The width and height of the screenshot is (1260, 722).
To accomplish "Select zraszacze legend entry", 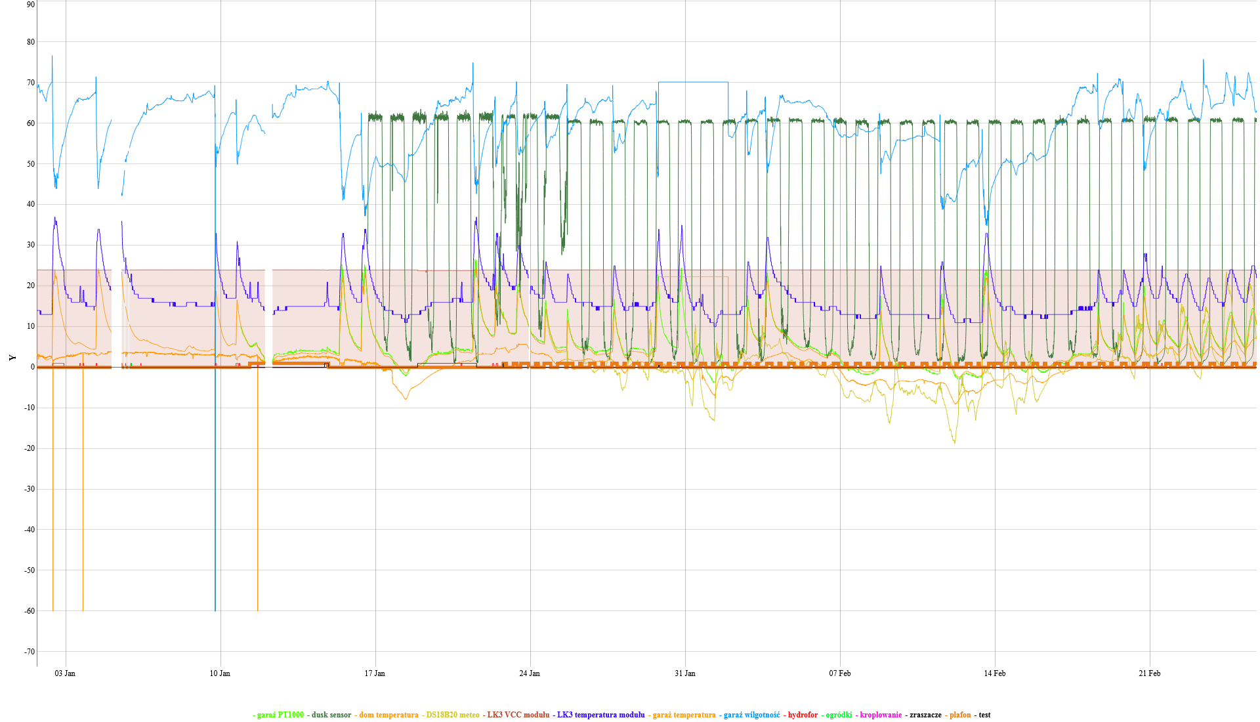I will pyautogui.click(x=925, y=715).
